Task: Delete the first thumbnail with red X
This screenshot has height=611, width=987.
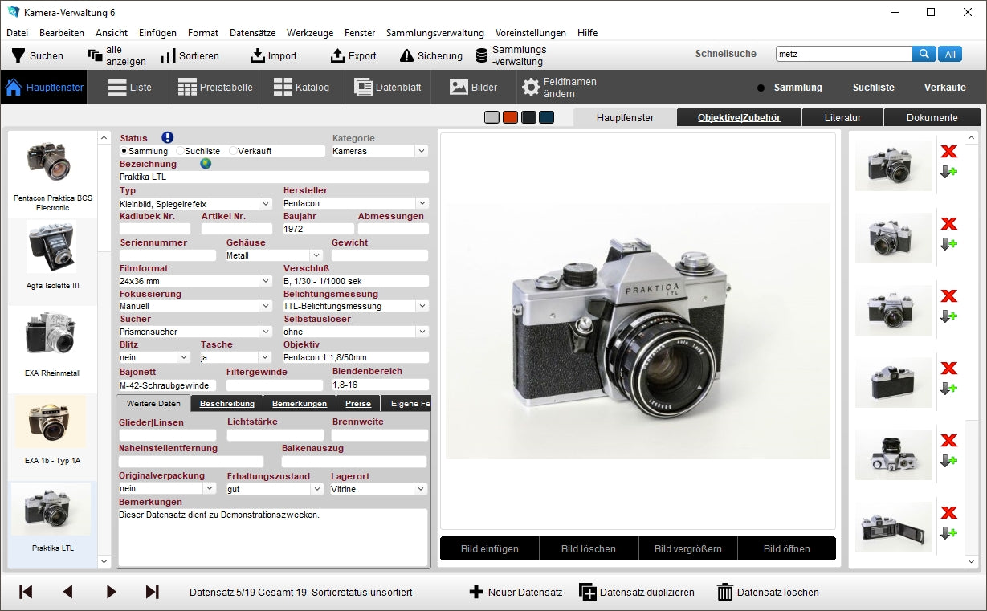Action: (x=948, y=152)
